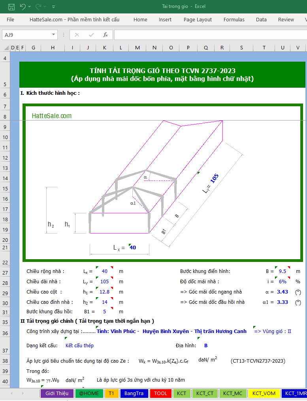Click the HatteSale.com diagram label
Viewport: 307px width, 401px height.
(x=52, y=116)
